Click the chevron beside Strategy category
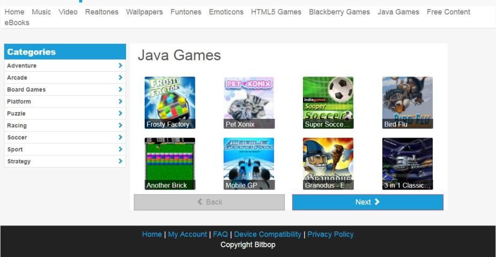The height and width of the screenshot is (257, 496). click(120, 161)
